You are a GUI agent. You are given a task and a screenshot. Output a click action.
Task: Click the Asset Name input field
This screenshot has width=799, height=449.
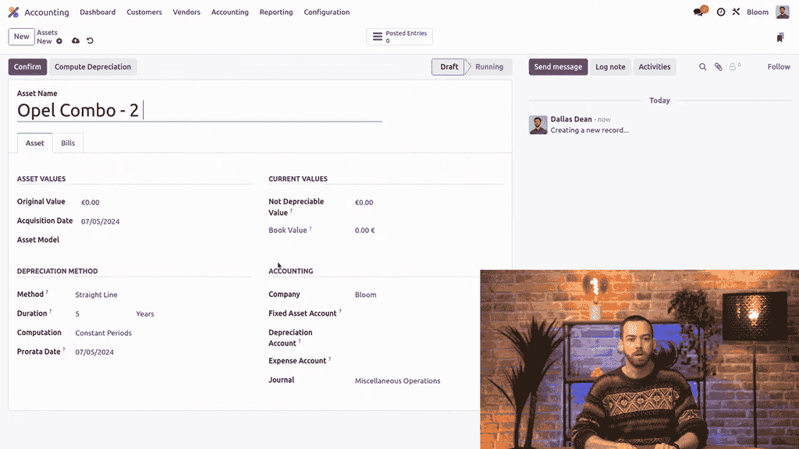tap(199, 111)
